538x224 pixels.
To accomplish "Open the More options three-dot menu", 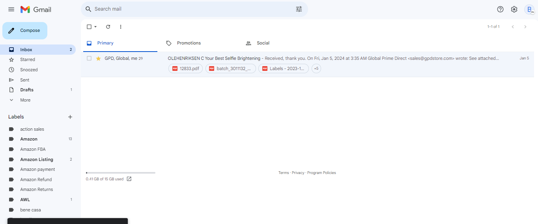I will [121, 27].
